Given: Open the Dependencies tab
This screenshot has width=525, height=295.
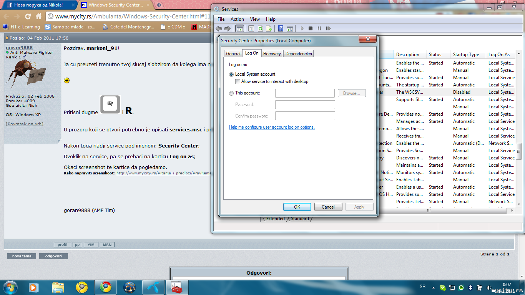Looking at the screenshot, I should tap(299, 54).
